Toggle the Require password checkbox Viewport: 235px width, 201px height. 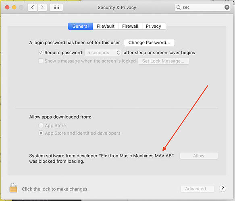41,53
